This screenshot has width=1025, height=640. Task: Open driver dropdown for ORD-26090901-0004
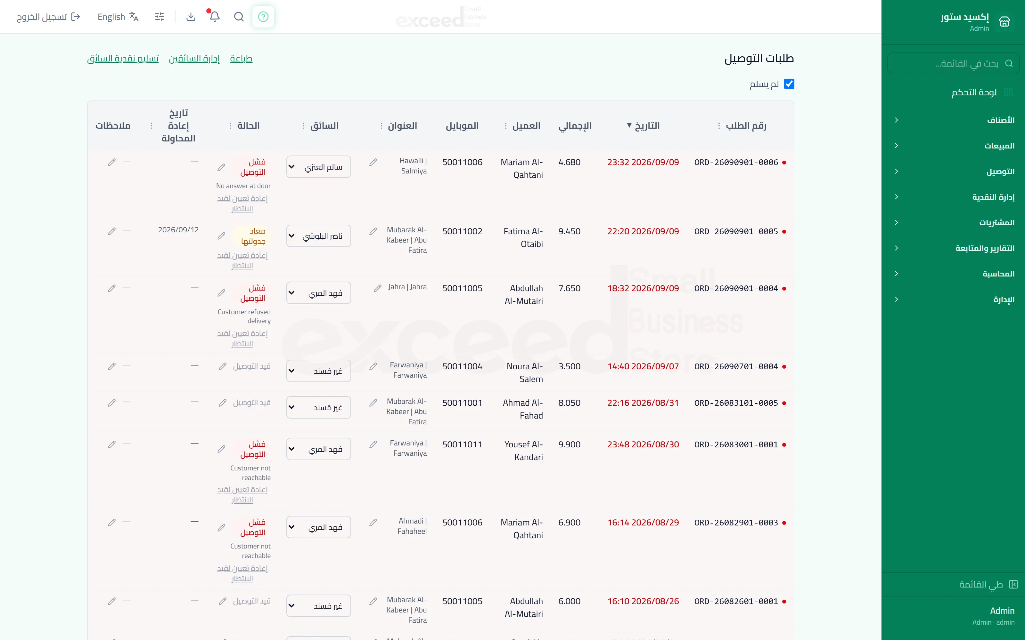pos(318,293)
